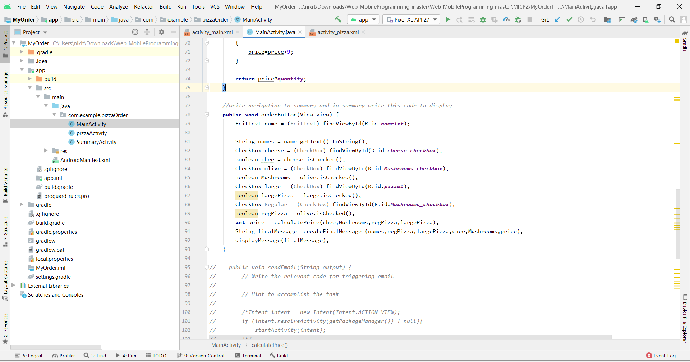The width and height of the screenshot is (690, 362).
Task: Collapse the com.example.pizzaOrder package node
Action: tap(54, 115)
